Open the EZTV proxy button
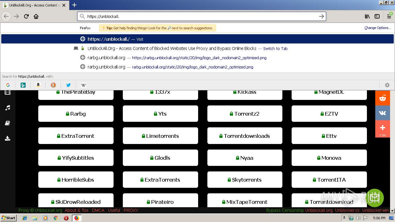Image resolution: width=395 pixels, height=222 pixels. coord(329,114)
